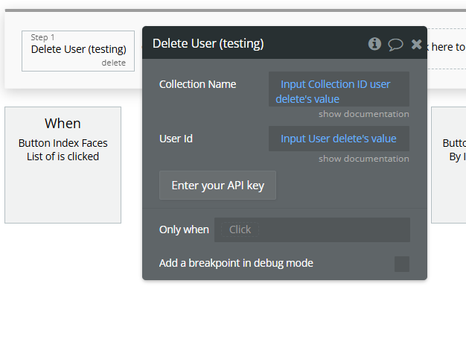This screenshot has width=466, height=342.
Task: Show documentation under Collection Name
Action: tap(363, 114)
